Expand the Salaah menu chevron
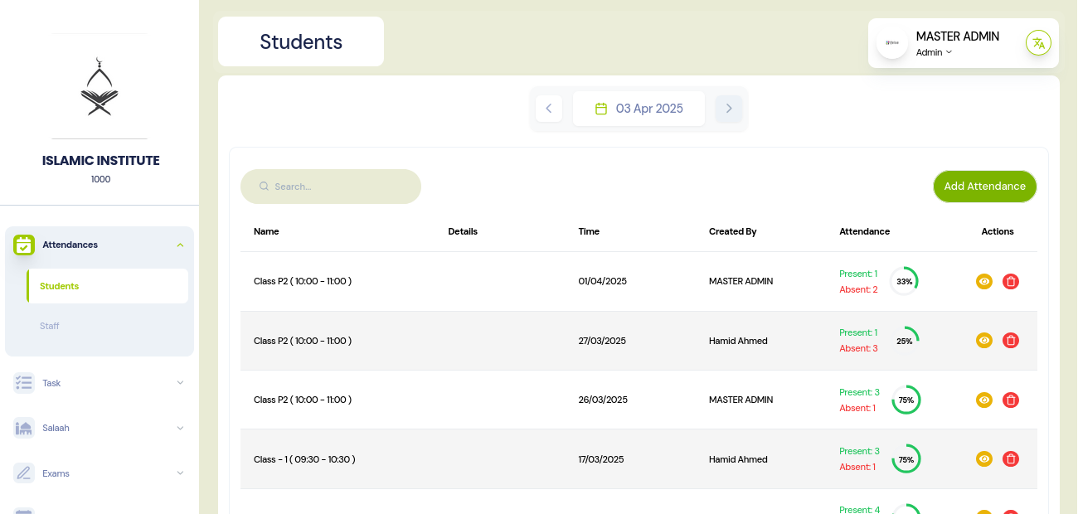 tap(180, 429)
